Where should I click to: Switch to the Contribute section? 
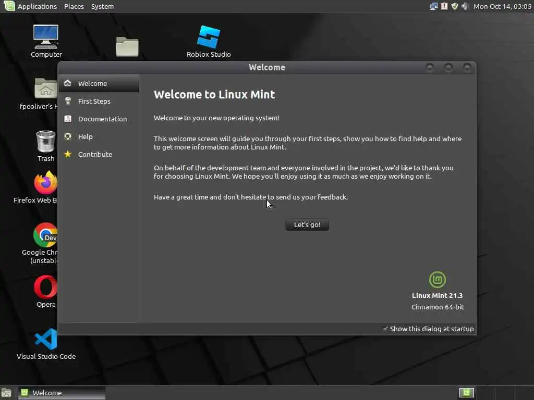point(99,154)
